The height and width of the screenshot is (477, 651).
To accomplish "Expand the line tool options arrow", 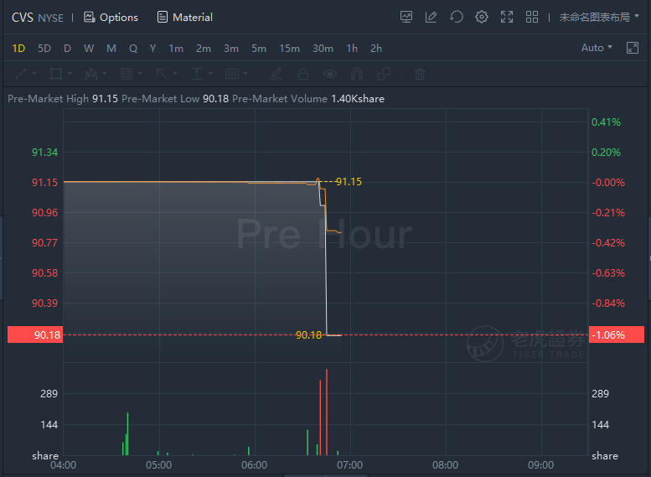I will [34, 74].
